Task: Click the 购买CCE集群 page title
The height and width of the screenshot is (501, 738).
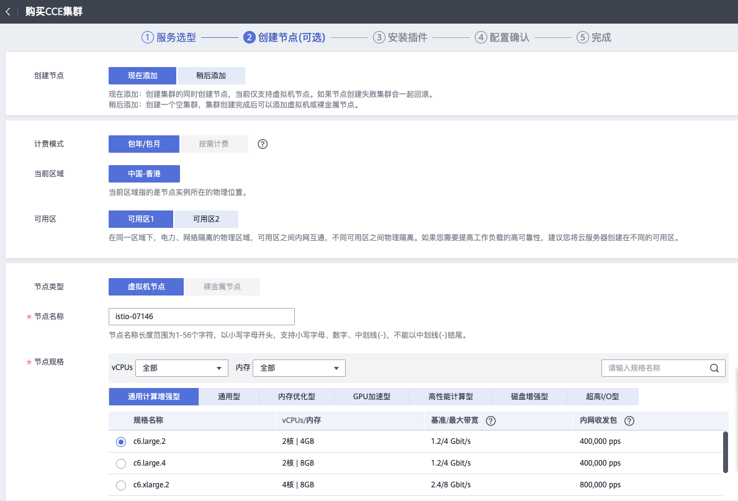Action: [x=54, y=12]
